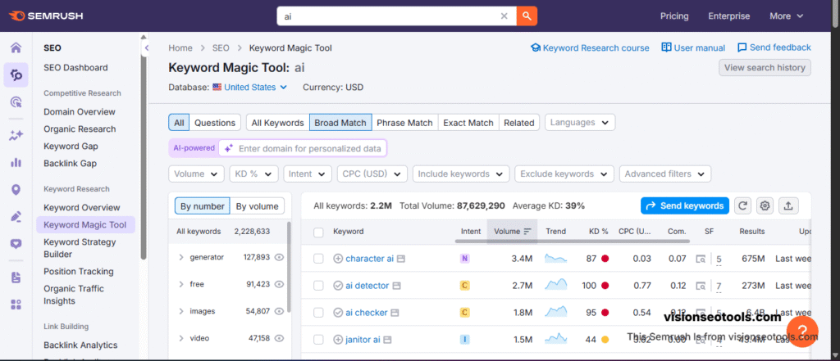Open the Social heart bubble icon in rail
This screenshot has height=361, width=840.
coord(16,244)
